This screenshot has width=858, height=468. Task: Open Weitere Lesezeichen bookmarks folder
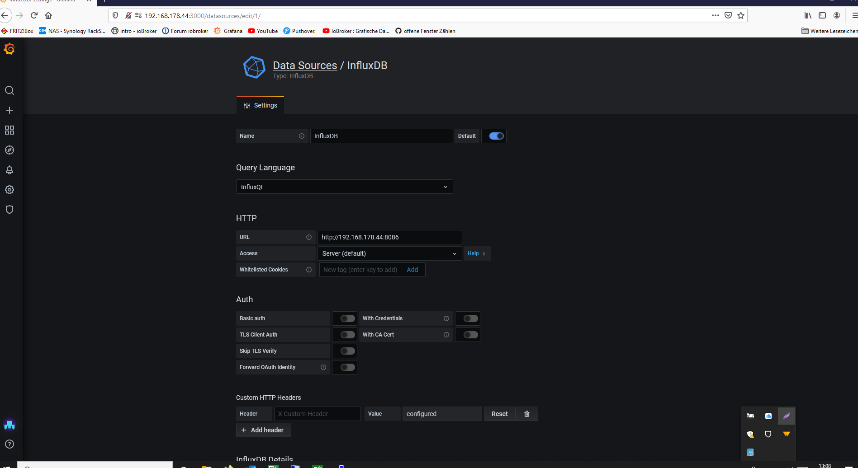coord(830,31)
